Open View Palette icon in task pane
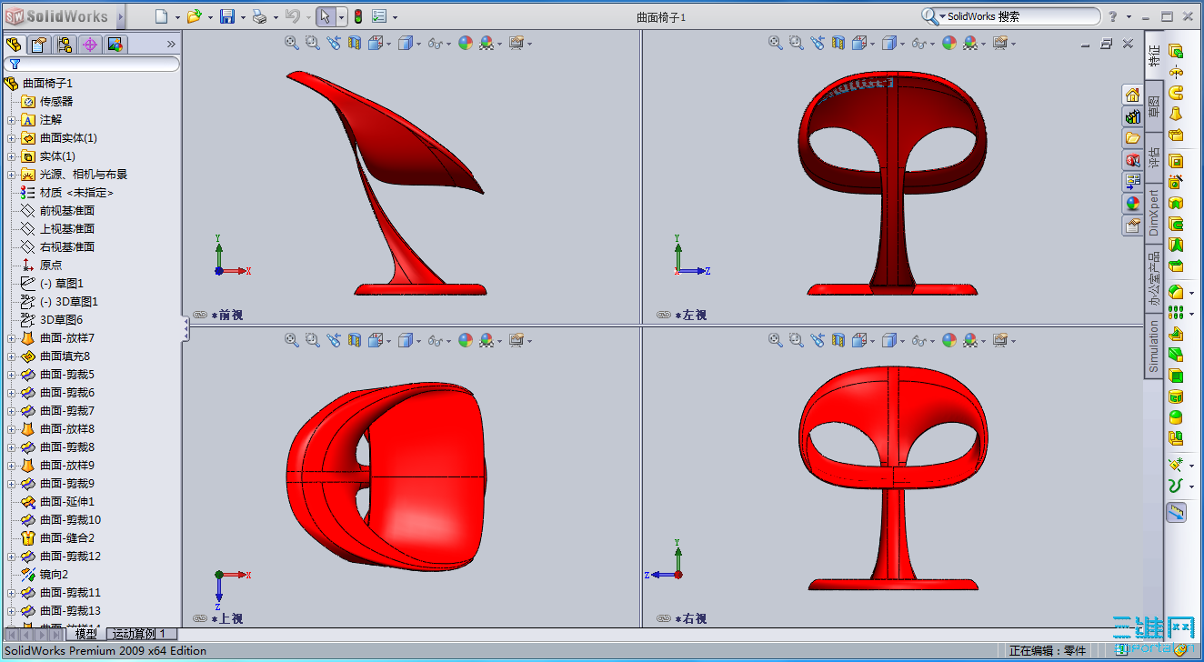1204x662 pixels. pos(1133,182)
